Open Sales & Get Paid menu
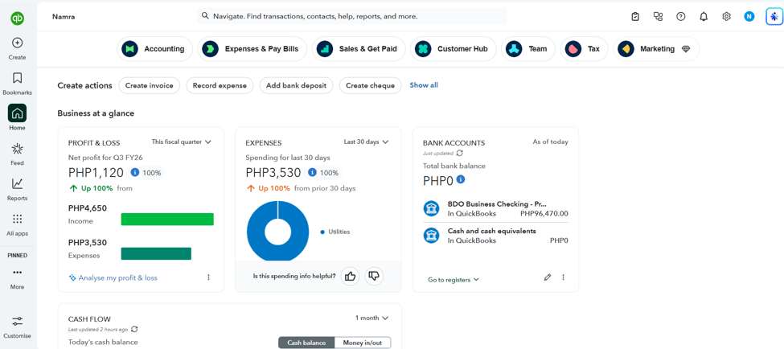 pyautogui.click(x=359, y=49)
